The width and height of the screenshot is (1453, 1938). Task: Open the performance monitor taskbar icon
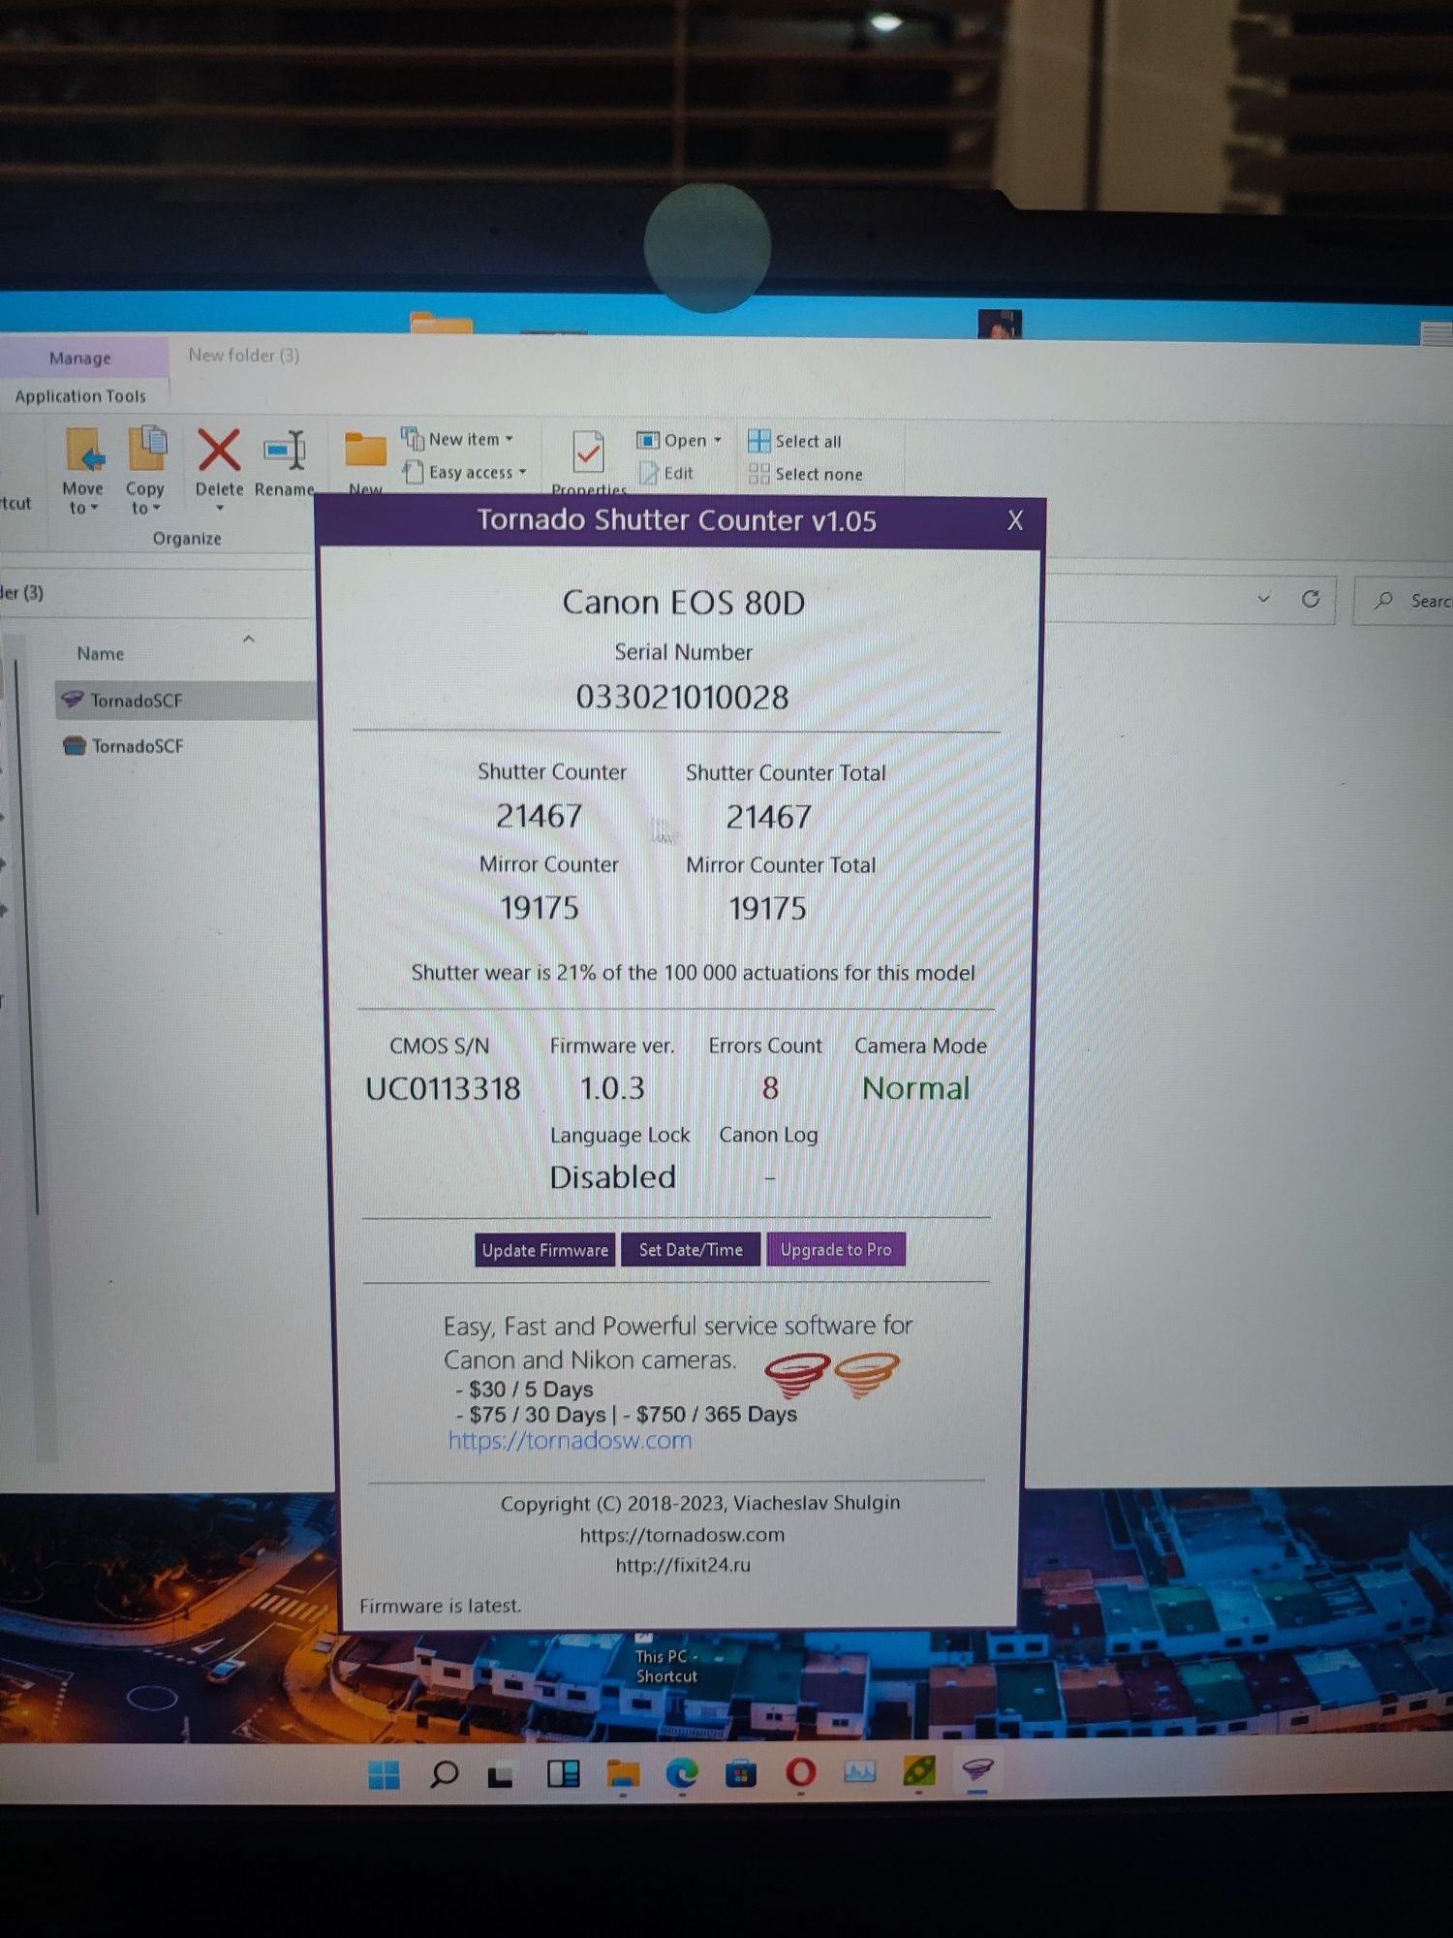click(859, 1772)
